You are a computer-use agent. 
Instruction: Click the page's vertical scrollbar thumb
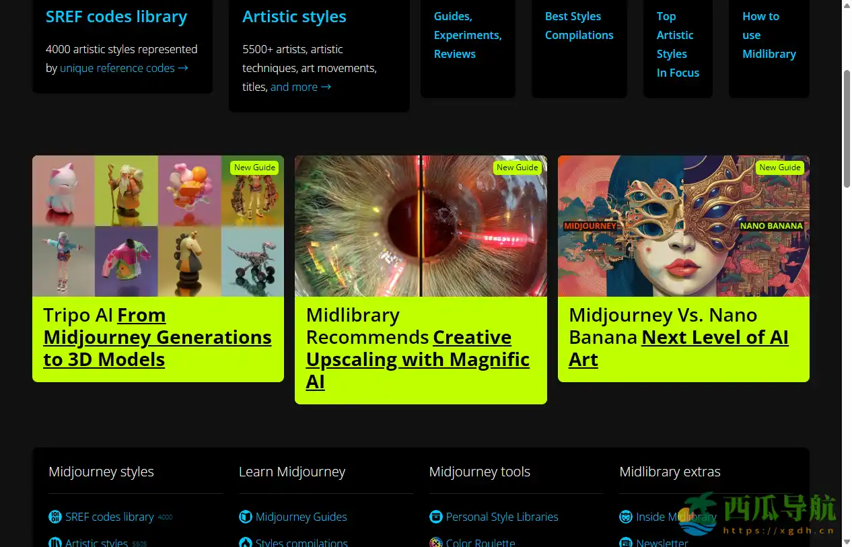[847, 128]
